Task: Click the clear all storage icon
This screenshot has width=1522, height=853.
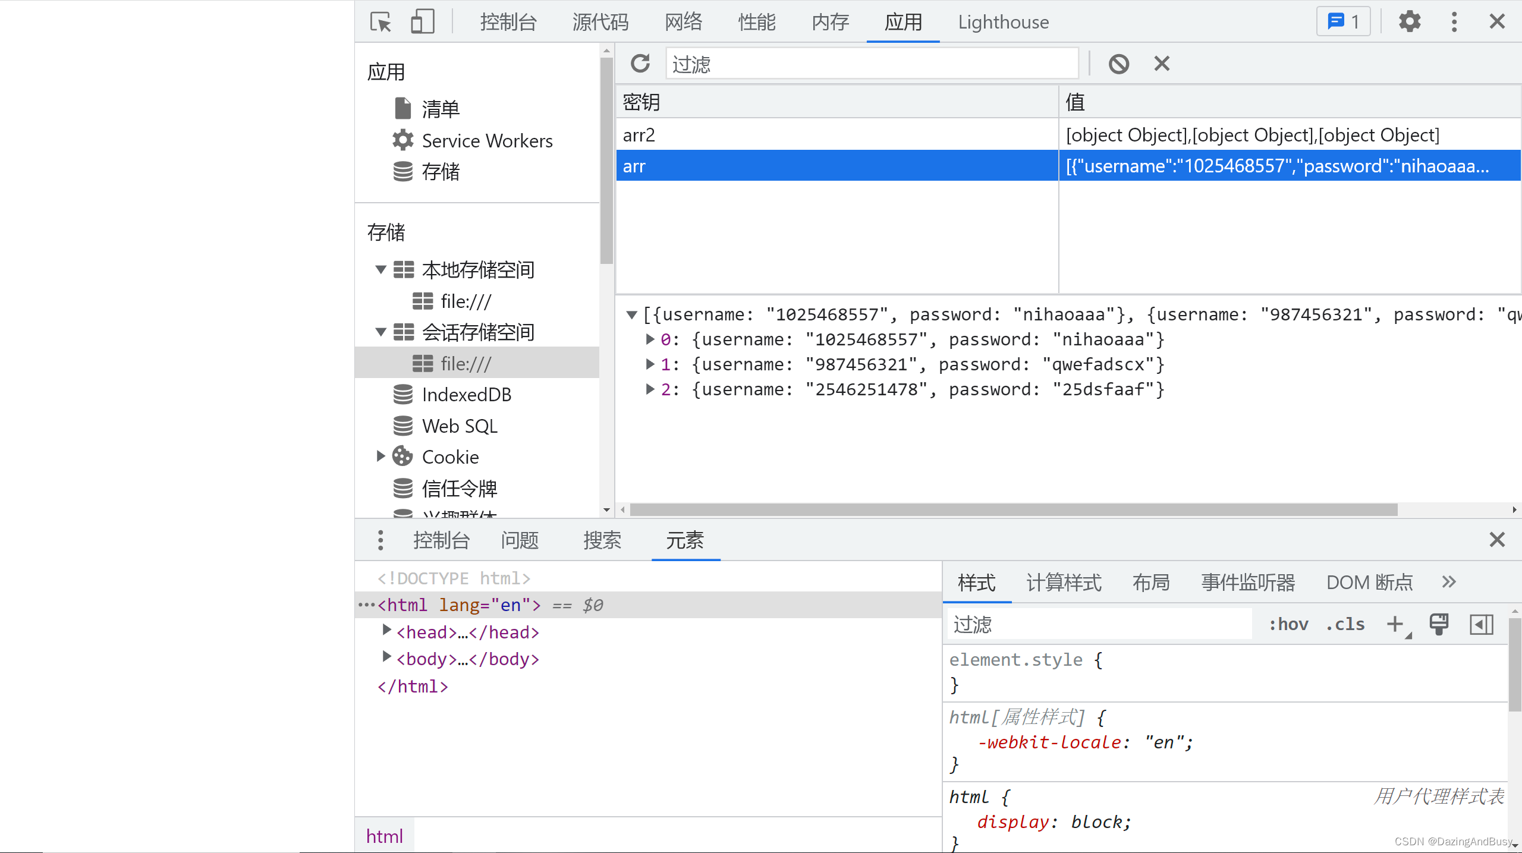Action: point(1118,64)
